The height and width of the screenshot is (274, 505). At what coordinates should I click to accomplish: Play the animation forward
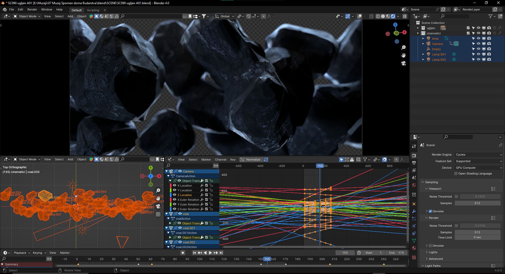pos(210,253)
